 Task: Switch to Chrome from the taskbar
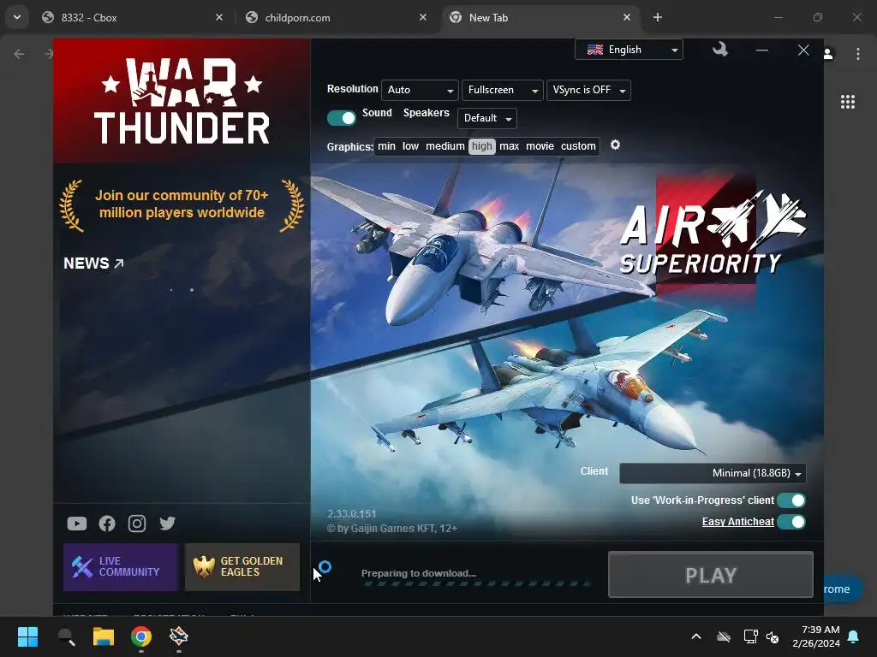pyautogui.click(x=141, y=636)
